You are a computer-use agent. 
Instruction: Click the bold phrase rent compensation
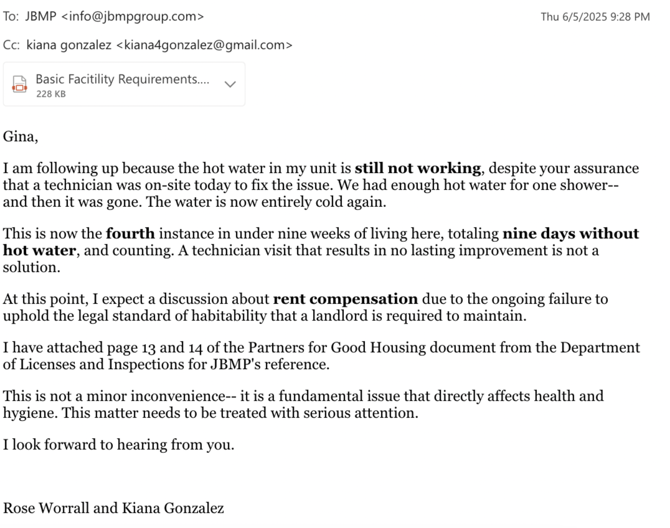point(345,299)
